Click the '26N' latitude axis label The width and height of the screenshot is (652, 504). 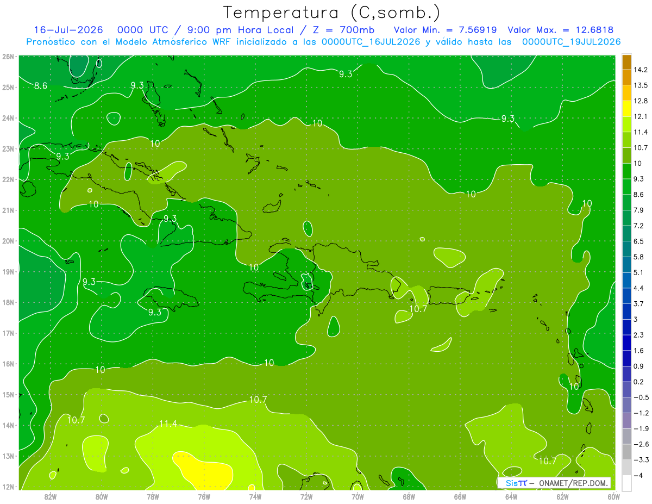click(8, 57)
